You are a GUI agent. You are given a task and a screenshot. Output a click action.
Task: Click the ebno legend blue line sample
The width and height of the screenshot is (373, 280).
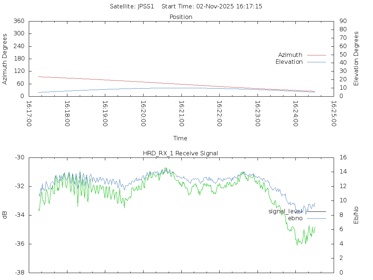tap(316, 218)
